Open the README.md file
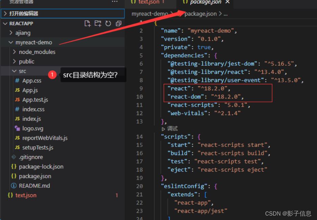317x220 pixels. click(x=34, y=185)
